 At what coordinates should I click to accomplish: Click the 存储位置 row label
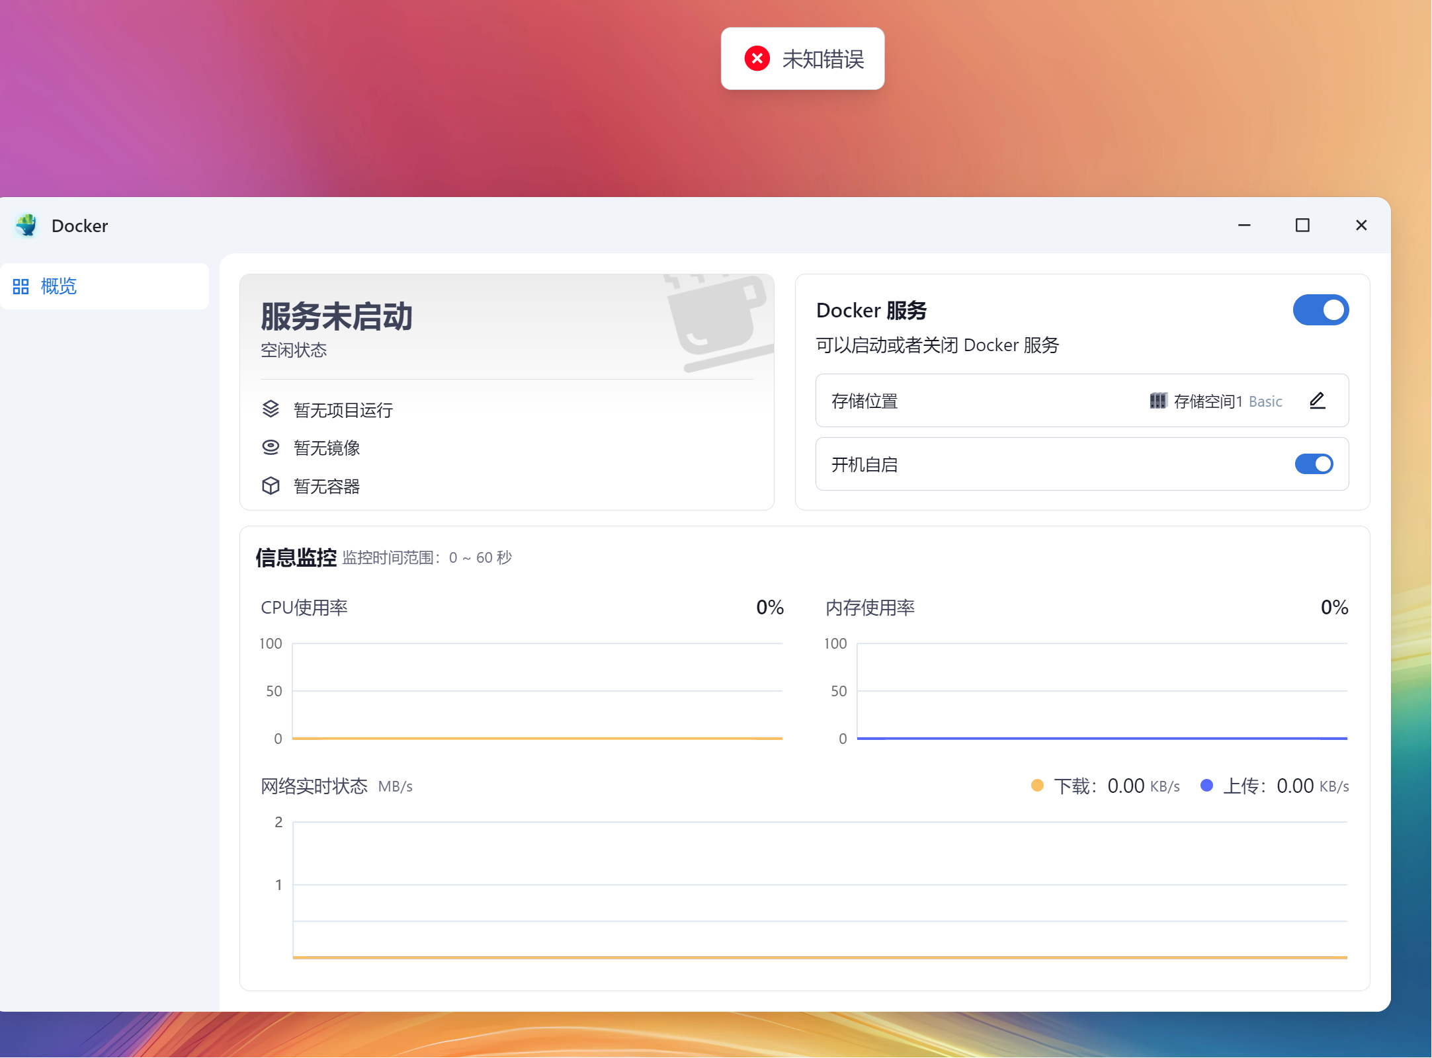click(x=864, y=401)
